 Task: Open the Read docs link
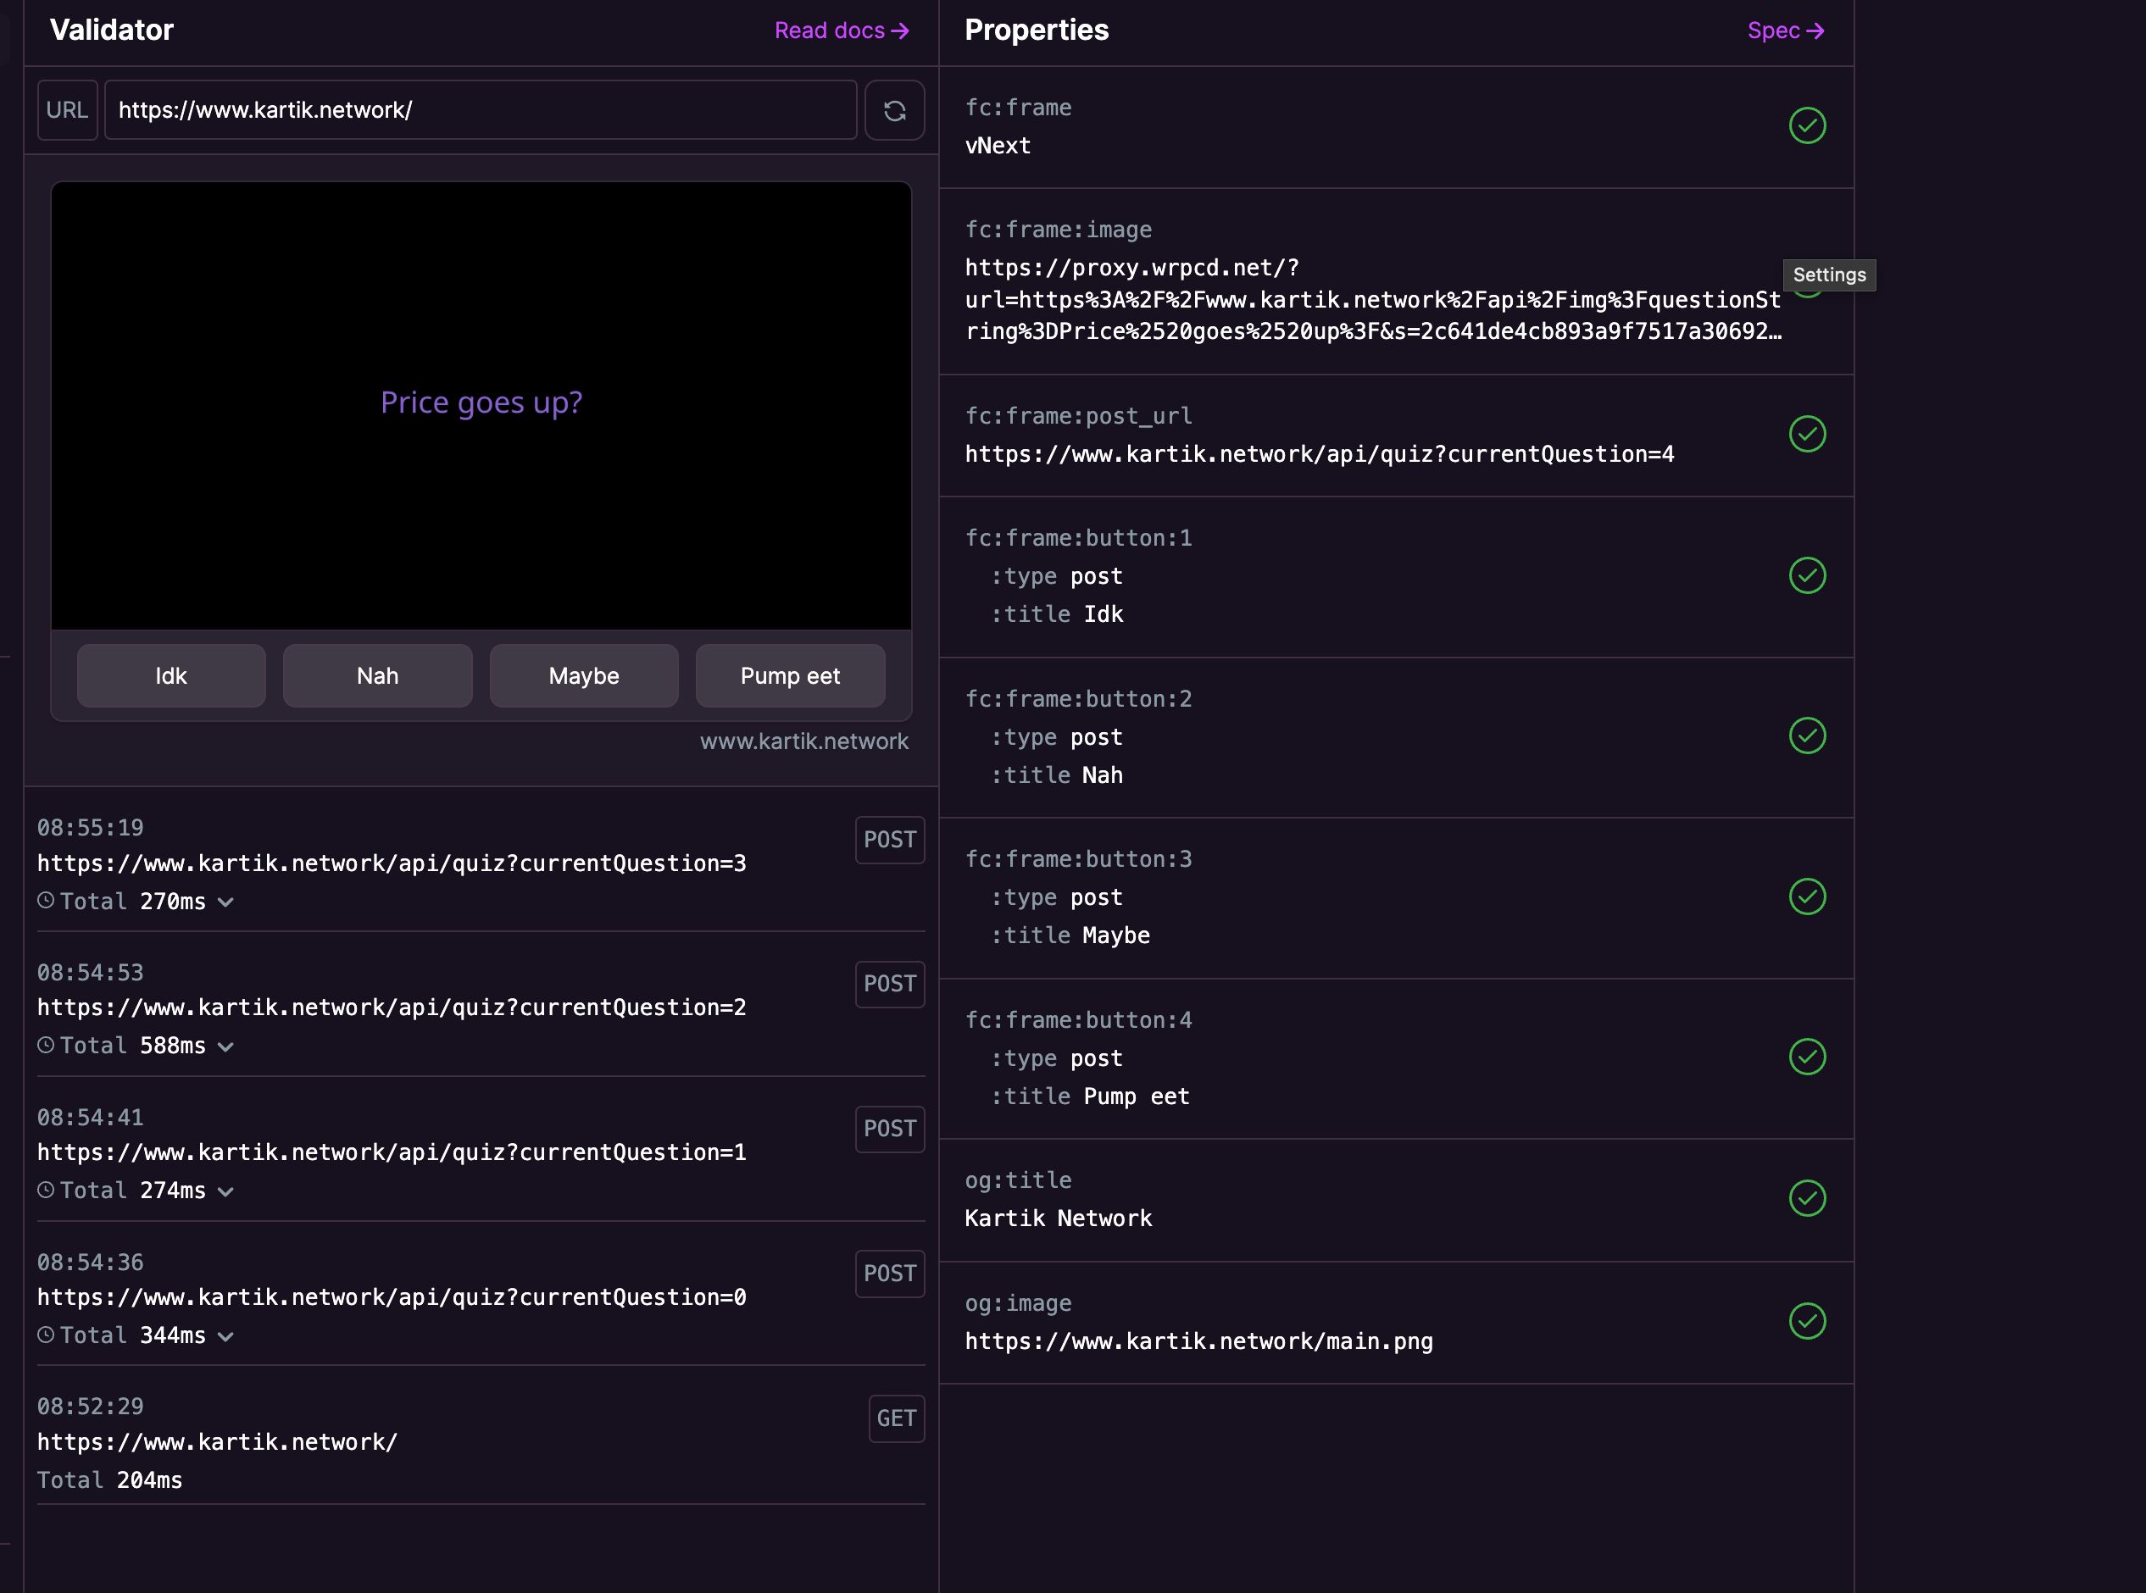click(x=841, y=31)
